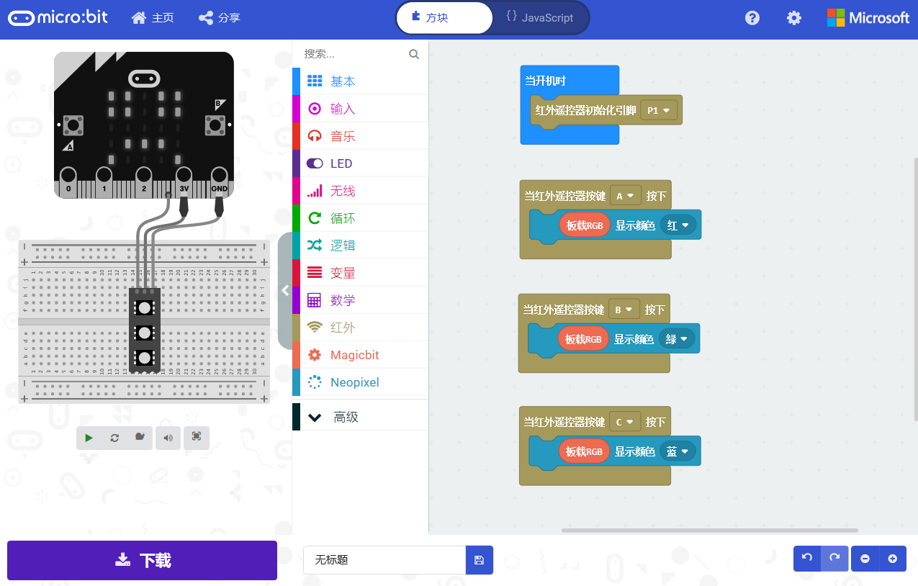Open the help question-mark menu
Viewport: 918px width, 586px height.
(x=752, y=18)
